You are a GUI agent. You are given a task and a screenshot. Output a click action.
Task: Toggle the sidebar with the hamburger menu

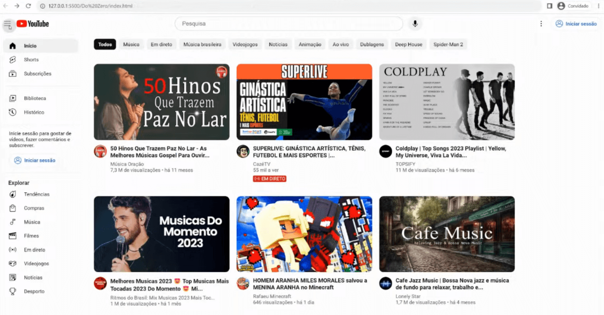point(7,24)
